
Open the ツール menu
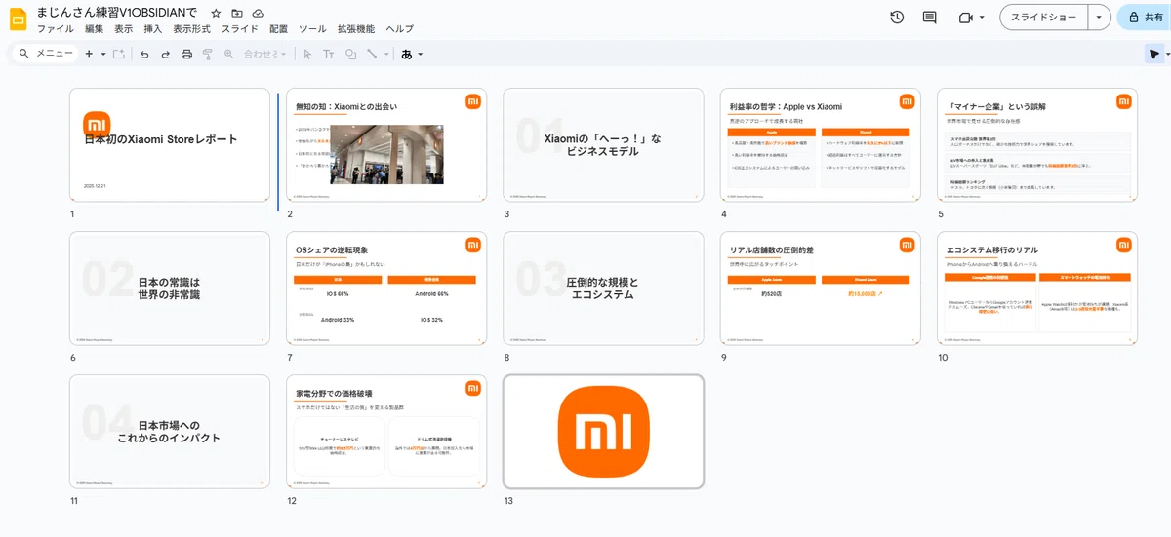pos(313,29)
